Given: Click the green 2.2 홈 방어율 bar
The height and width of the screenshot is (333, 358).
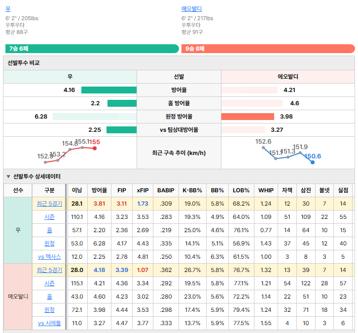Looking at the screenshot, I should pyautogui.click(x=122, y=103).
